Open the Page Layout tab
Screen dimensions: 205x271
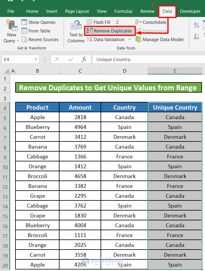[x=77, y=11]
